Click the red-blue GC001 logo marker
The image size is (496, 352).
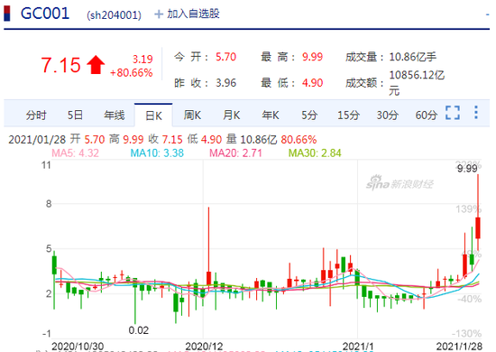pyautogui.click(x=7, y=14)
